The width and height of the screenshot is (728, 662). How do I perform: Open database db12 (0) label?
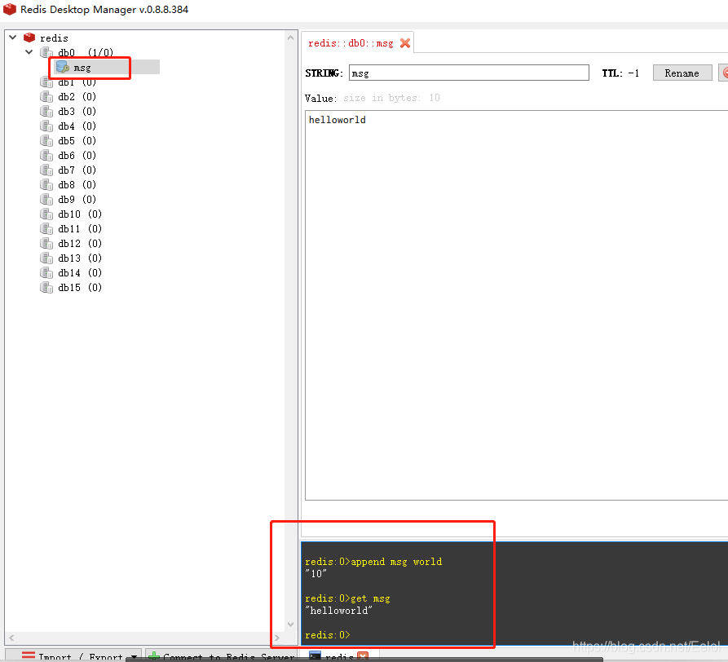80,244
